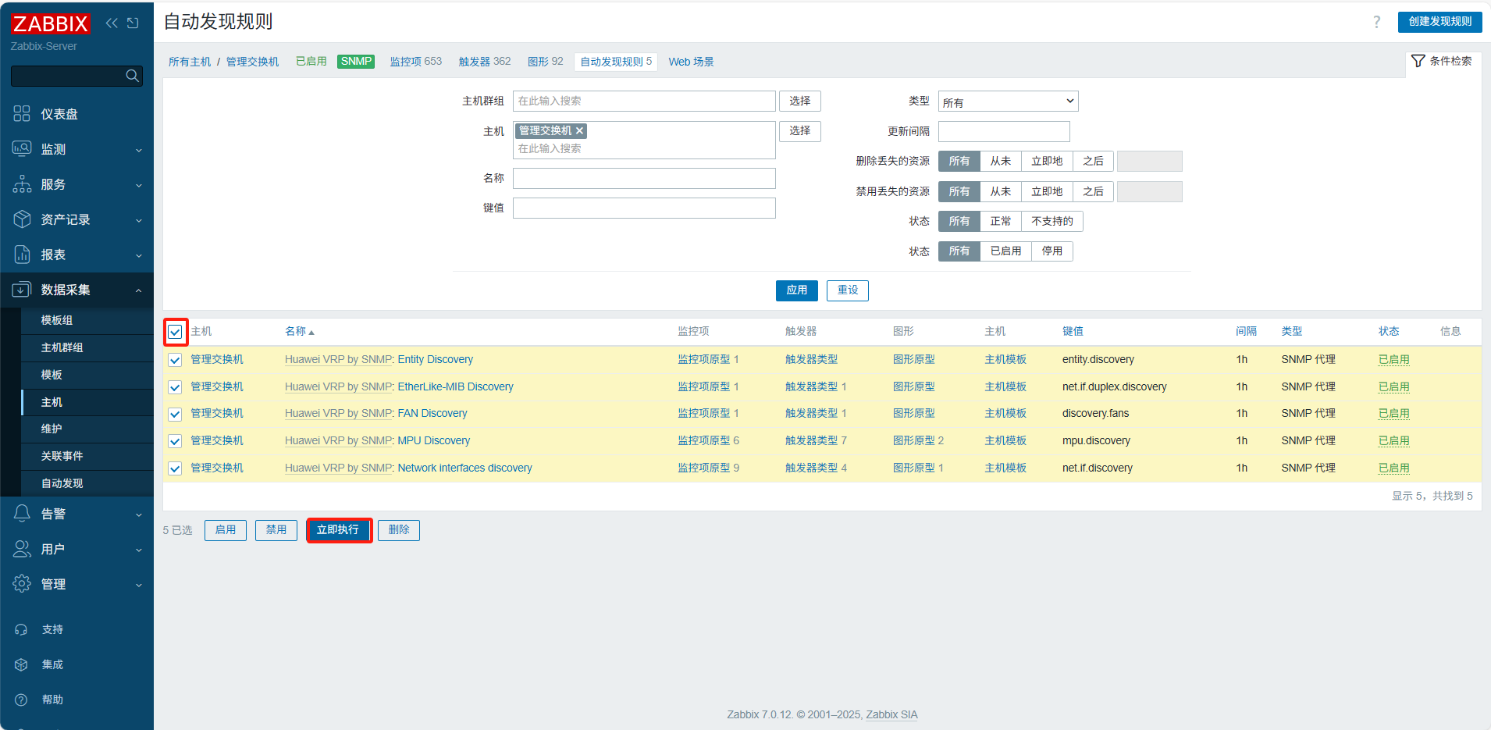Open 关联事件 in the sidebar submenu

coord(87,457)
